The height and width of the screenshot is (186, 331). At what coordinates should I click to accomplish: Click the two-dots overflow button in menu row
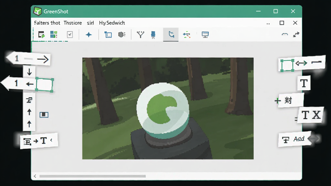[x=268, y=24]
